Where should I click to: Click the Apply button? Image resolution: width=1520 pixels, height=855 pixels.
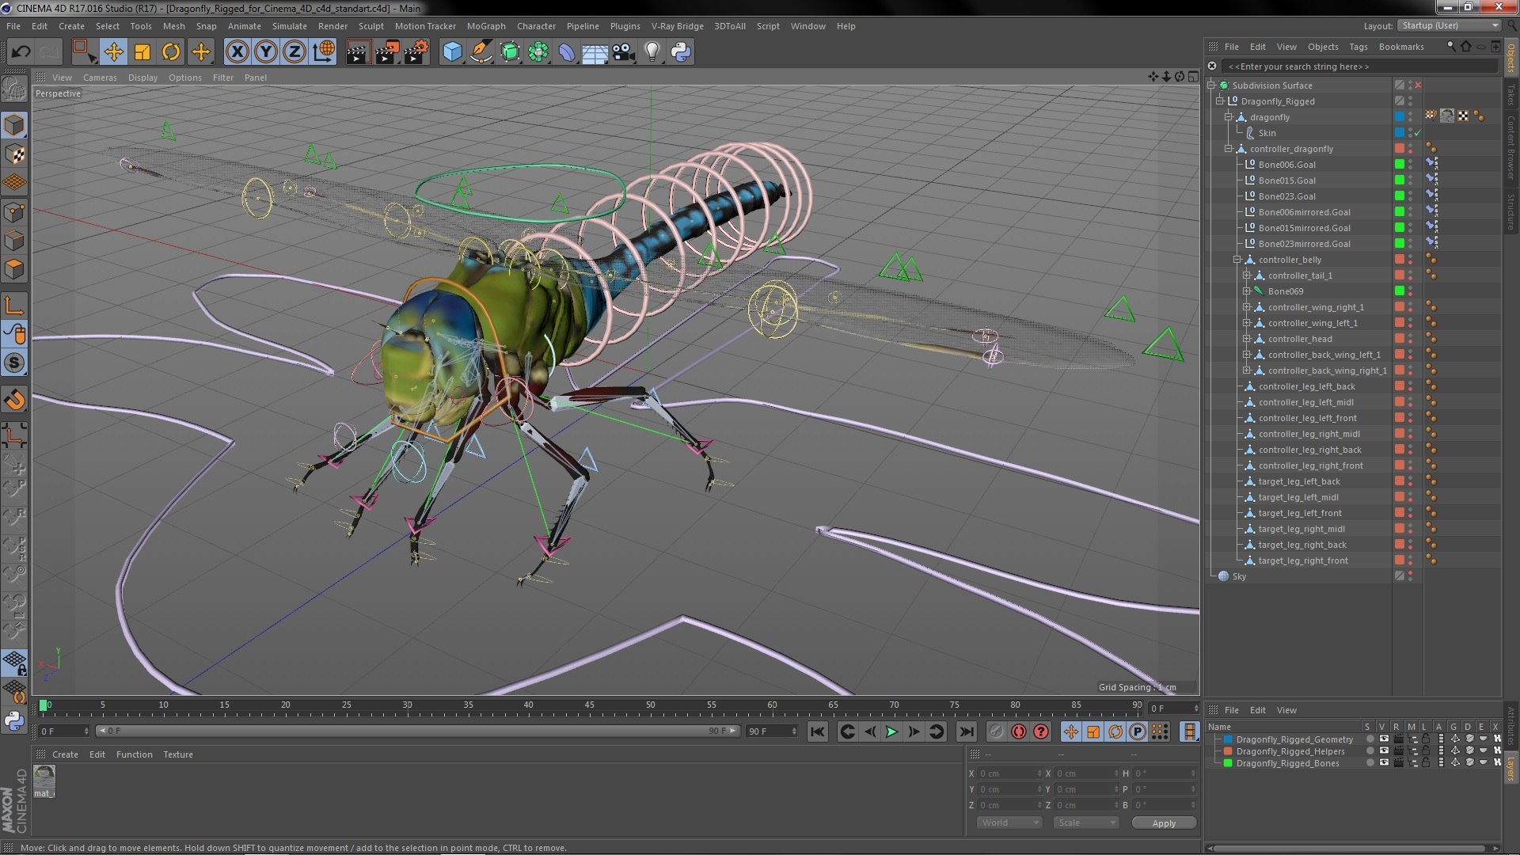1164,823
